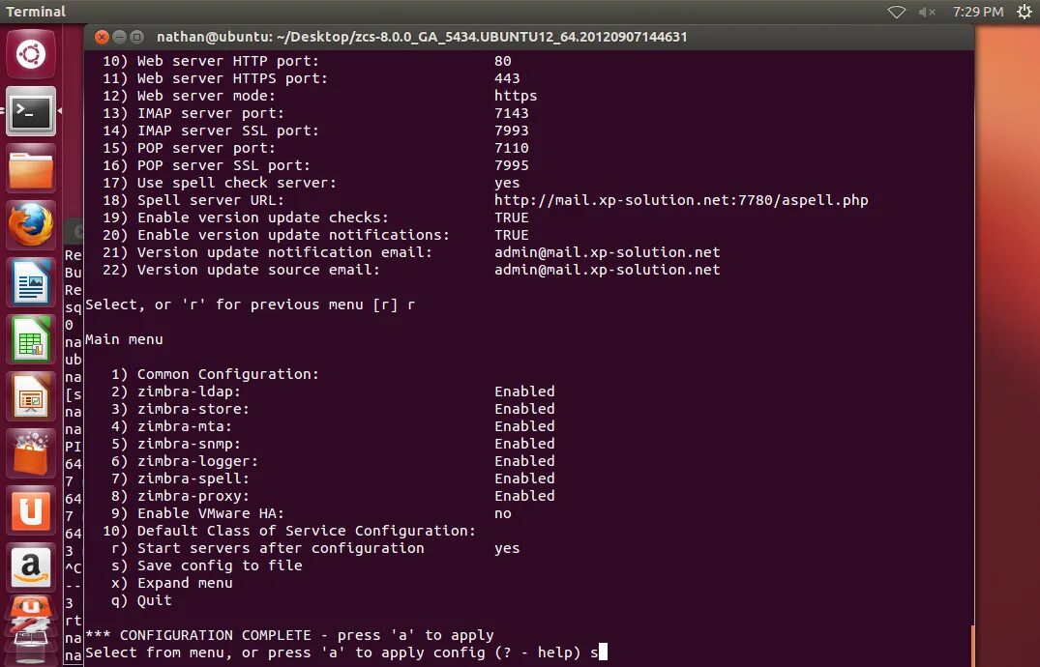Screen dimensions: 1040x667
Task: Click the 'Main menu' heading
Action: click(124, 339)
